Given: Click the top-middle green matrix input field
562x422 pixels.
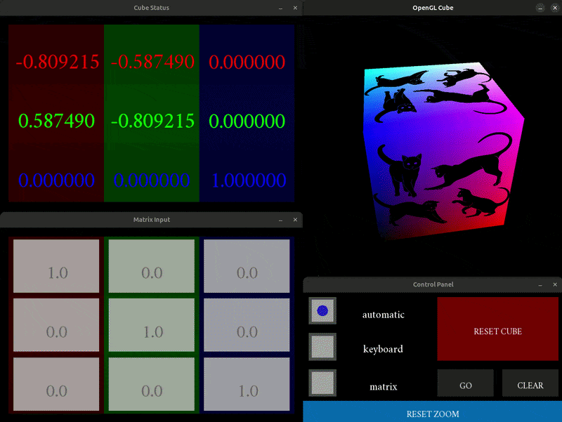Looking at the screenshot, I should (152, 266).
